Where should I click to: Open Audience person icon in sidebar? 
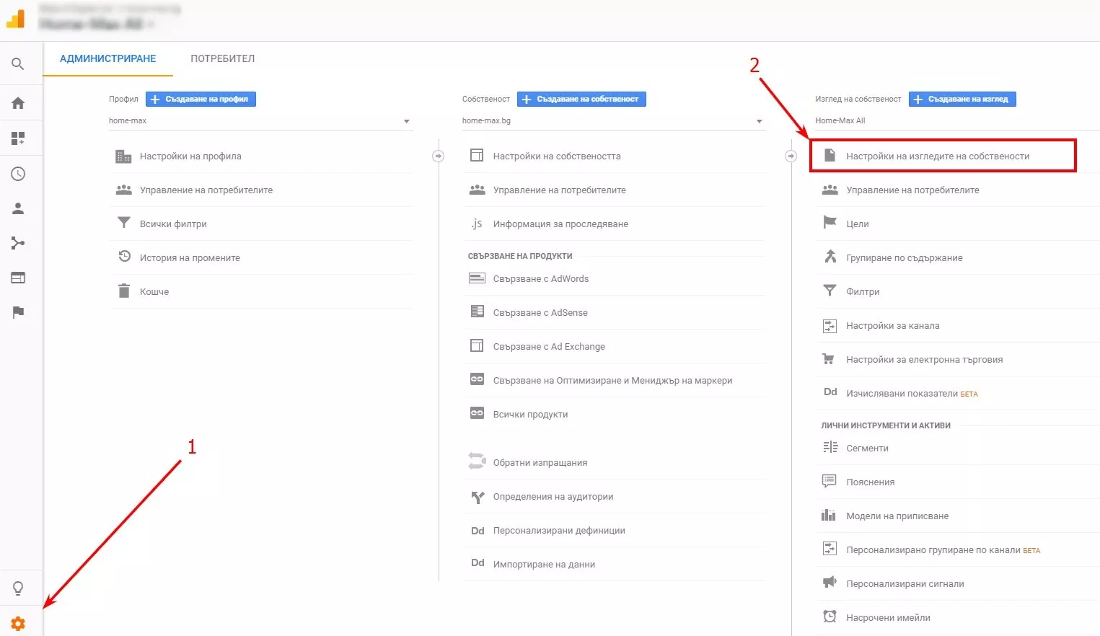(x=18, y=208)
